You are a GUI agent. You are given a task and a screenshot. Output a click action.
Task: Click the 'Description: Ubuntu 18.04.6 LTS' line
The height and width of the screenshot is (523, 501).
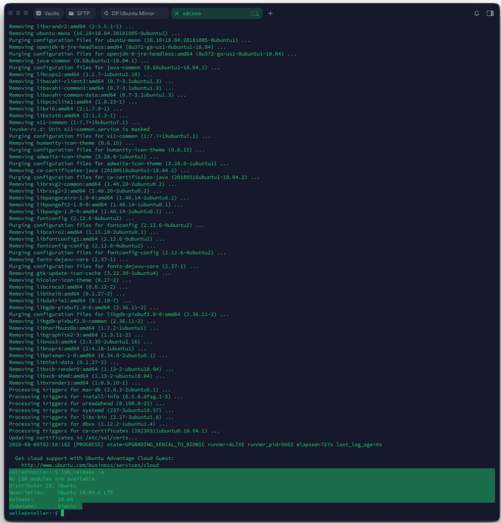[x=61, y=492]
